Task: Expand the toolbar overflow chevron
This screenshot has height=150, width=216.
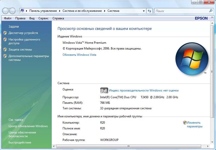Action: click(x=212, y=17)
